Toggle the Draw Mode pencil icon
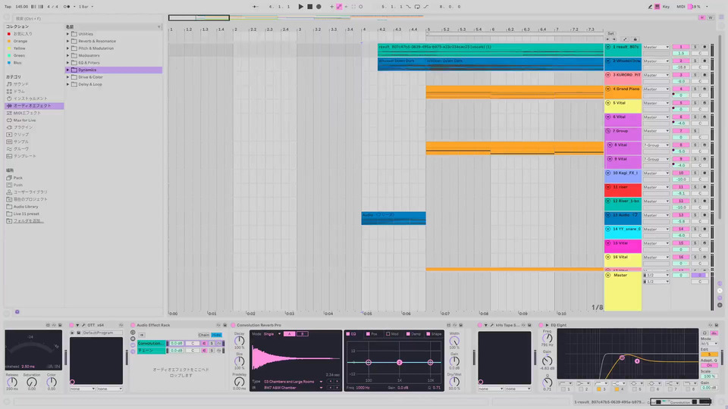This screenshot has width=728, height=409. point(338,6)
